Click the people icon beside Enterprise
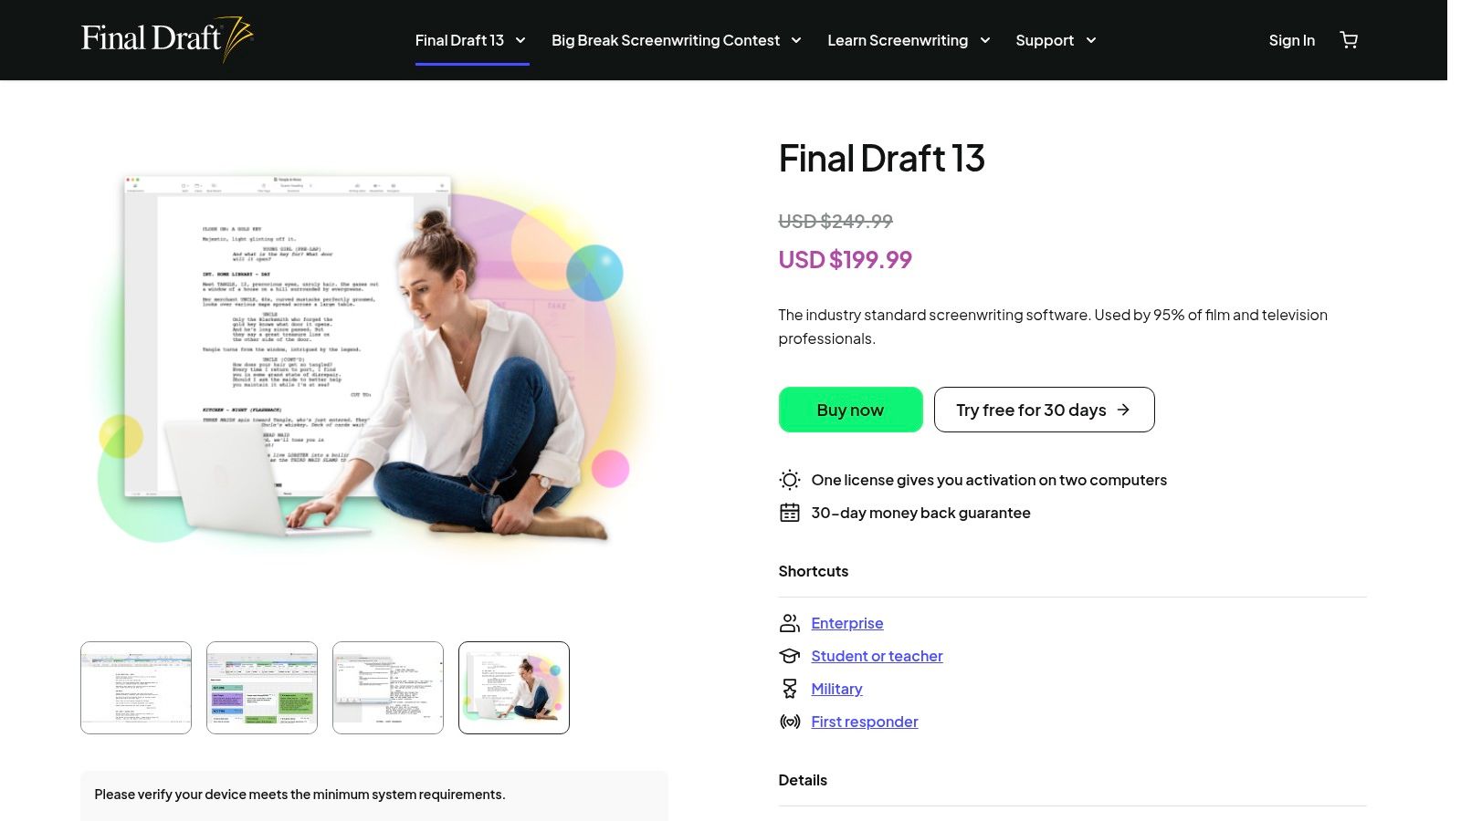 click(790, 623)
